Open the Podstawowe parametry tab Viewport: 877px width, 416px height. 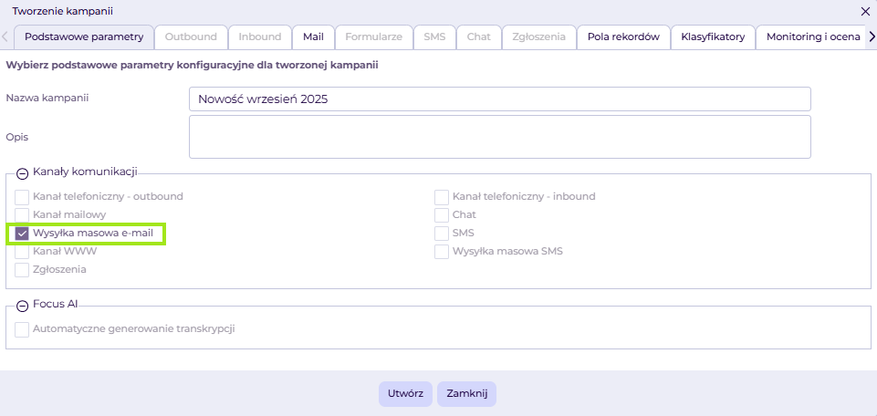click(84, 37)
